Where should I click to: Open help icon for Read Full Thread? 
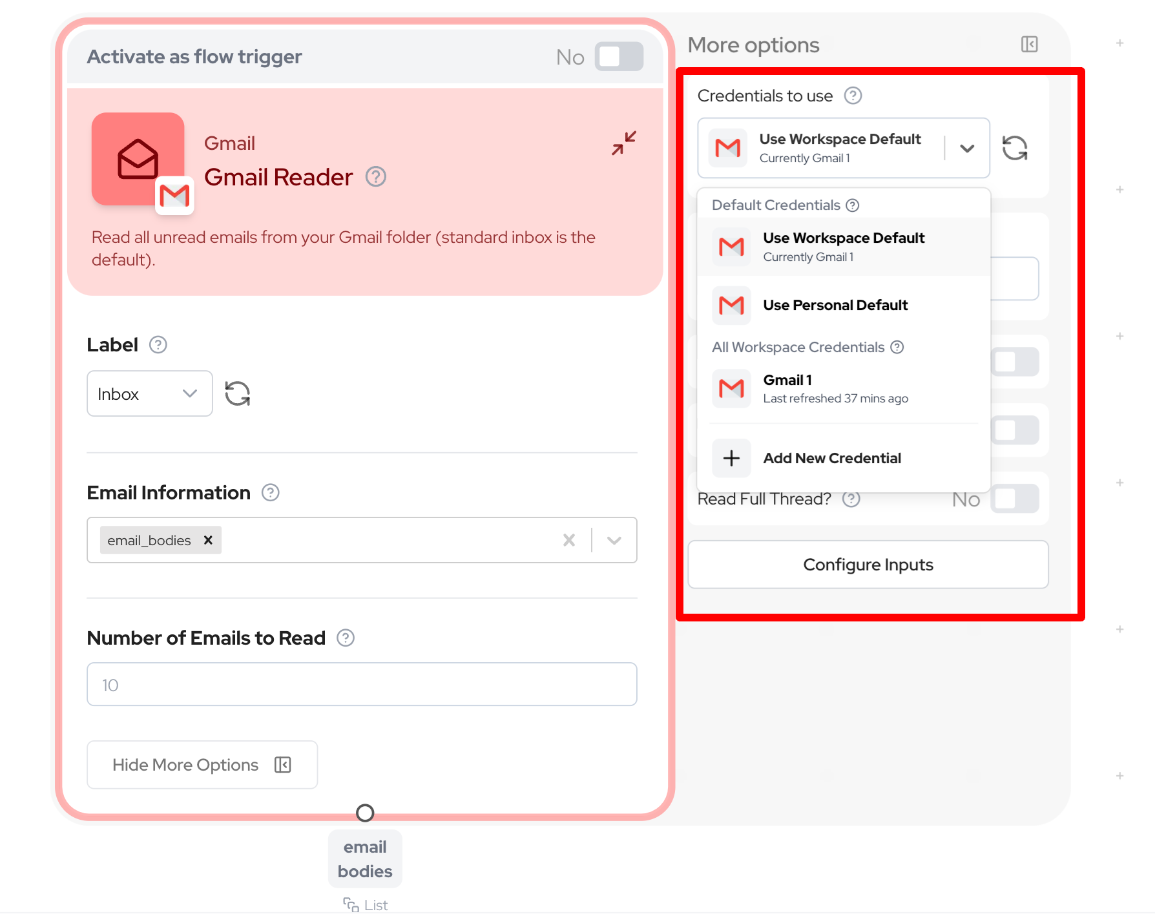(x=851, y=499)
